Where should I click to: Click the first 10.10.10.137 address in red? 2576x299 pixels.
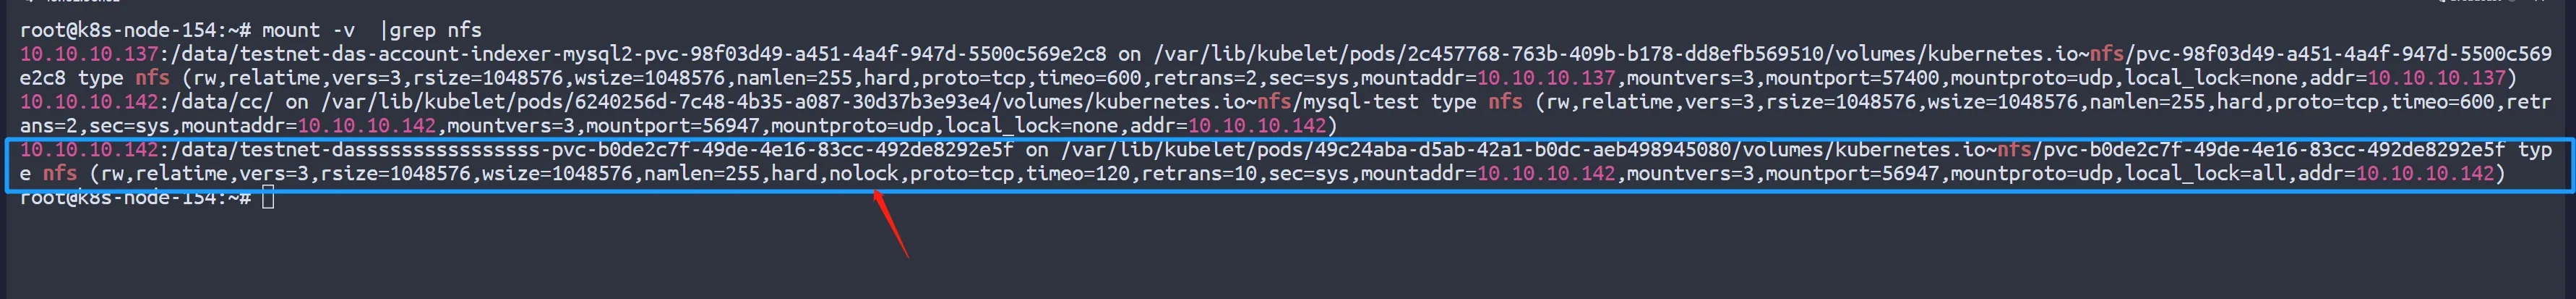coord(89,54)
